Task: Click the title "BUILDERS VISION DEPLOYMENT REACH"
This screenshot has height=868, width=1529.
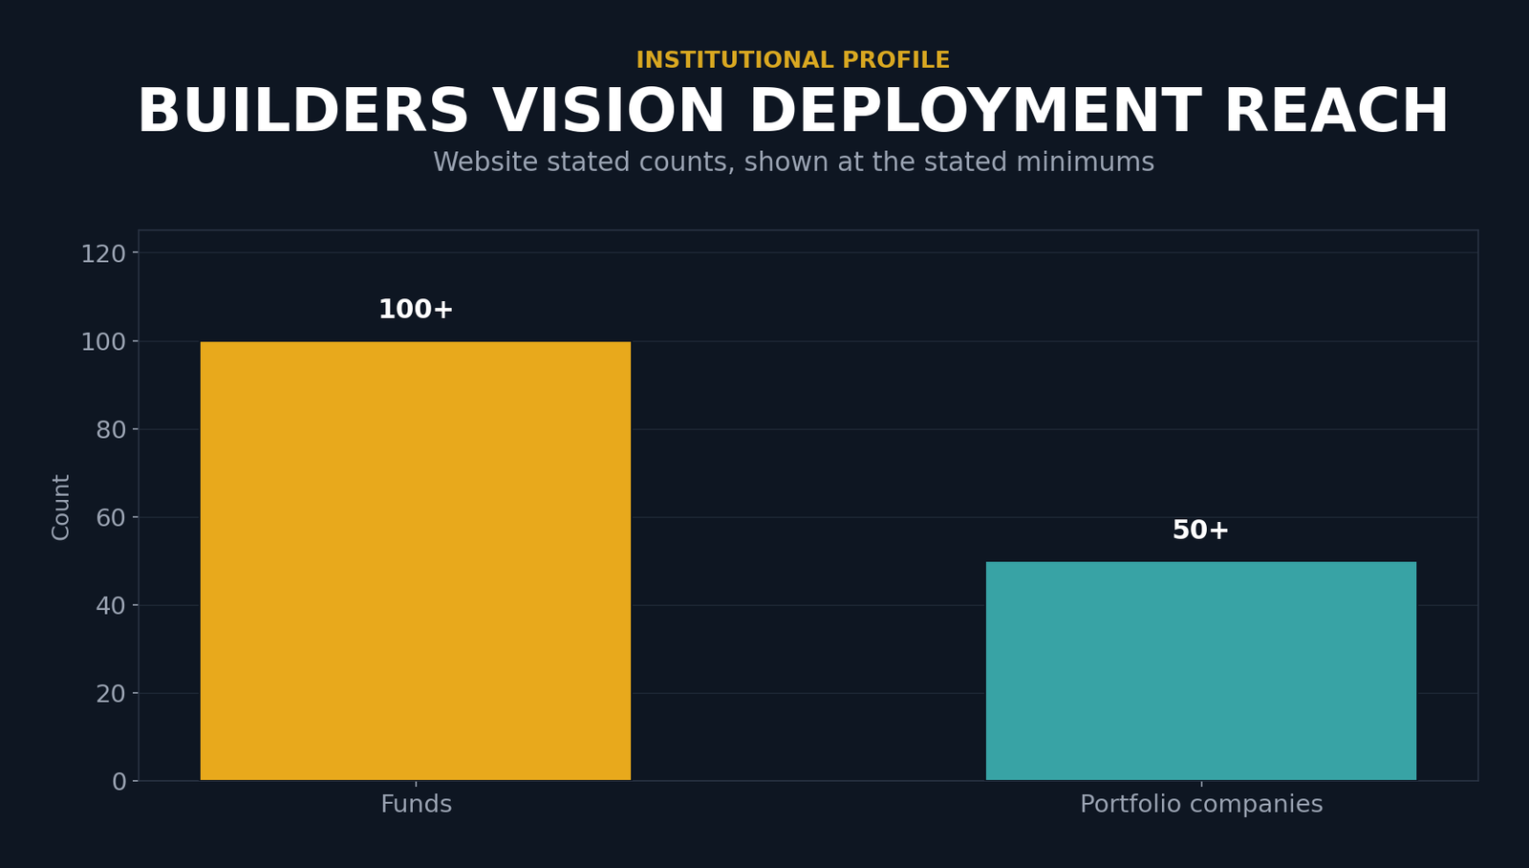Action: (793, 112)
